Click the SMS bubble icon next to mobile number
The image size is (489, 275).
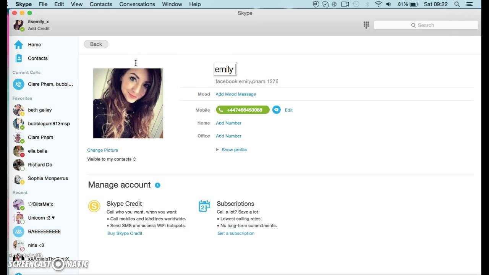pos(276,110)
